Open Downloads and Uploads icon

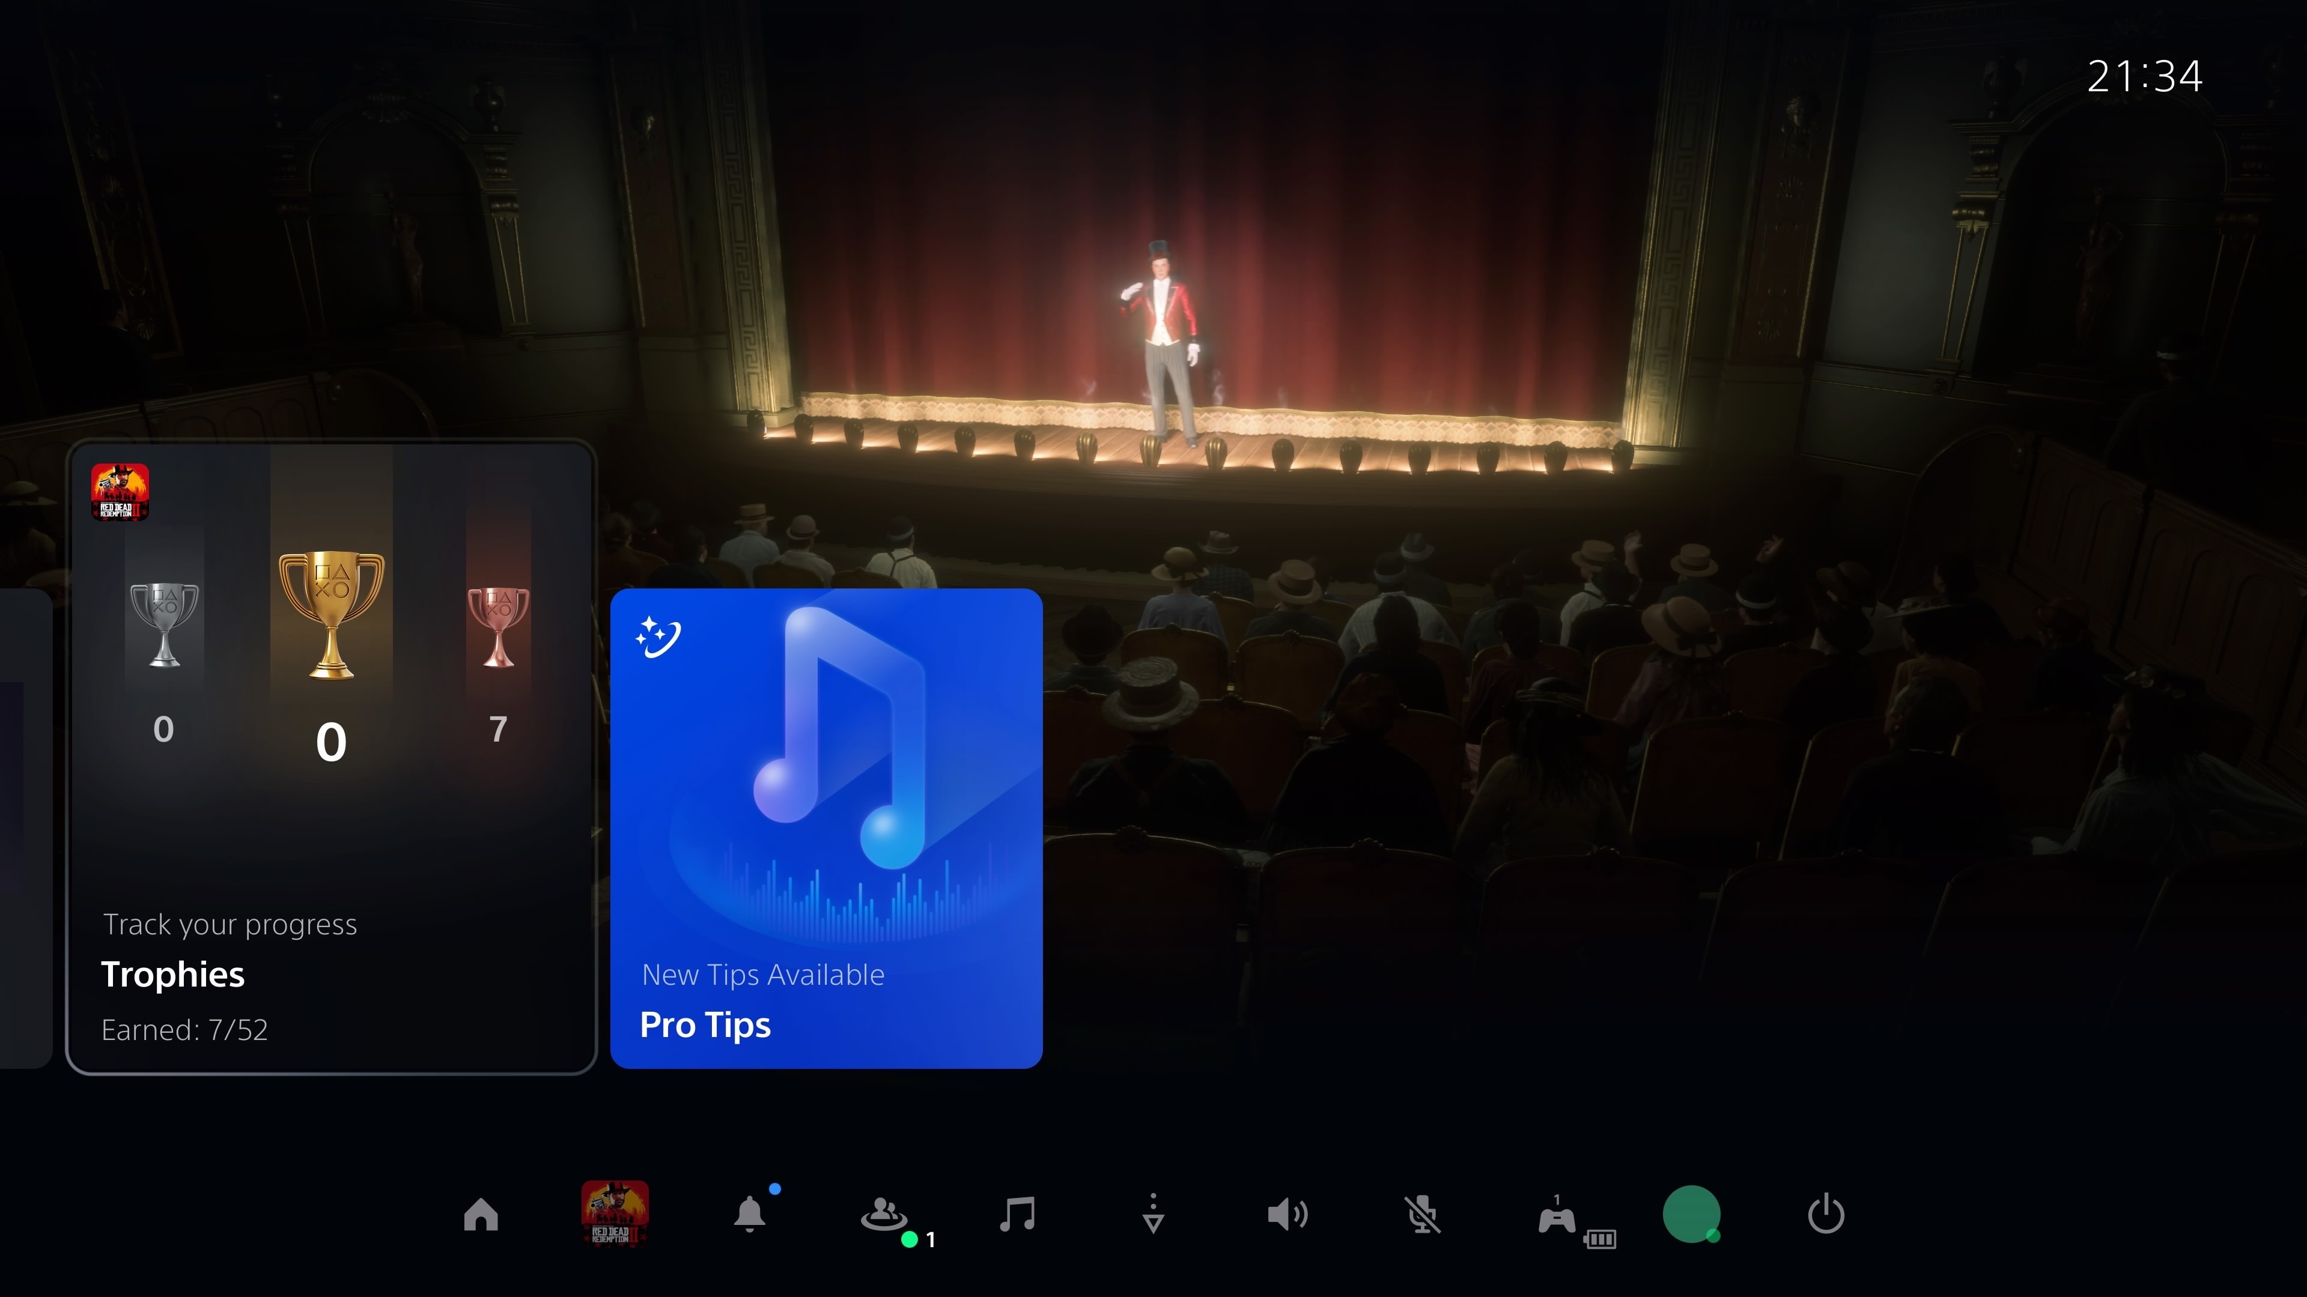point(1153,1215)
